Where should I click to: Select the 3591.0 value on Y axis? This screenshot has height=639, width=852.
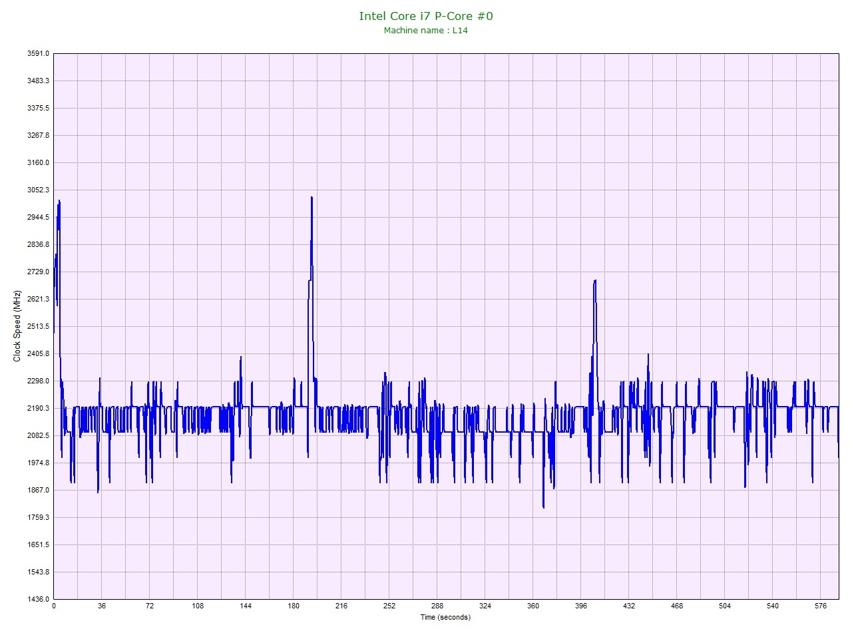tap(38, 53)
